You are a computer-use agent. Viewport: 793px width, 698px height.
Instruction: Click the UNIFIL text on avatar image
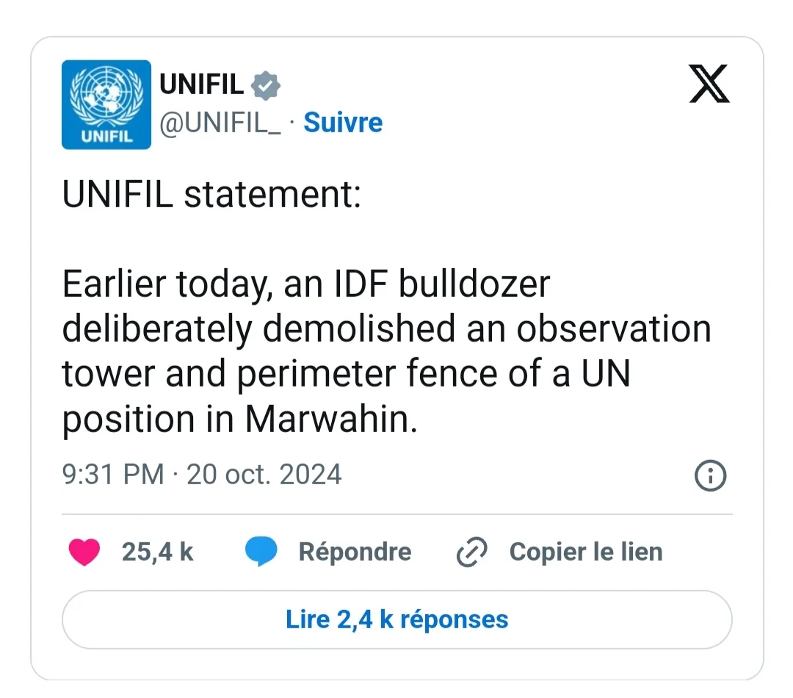106,136
